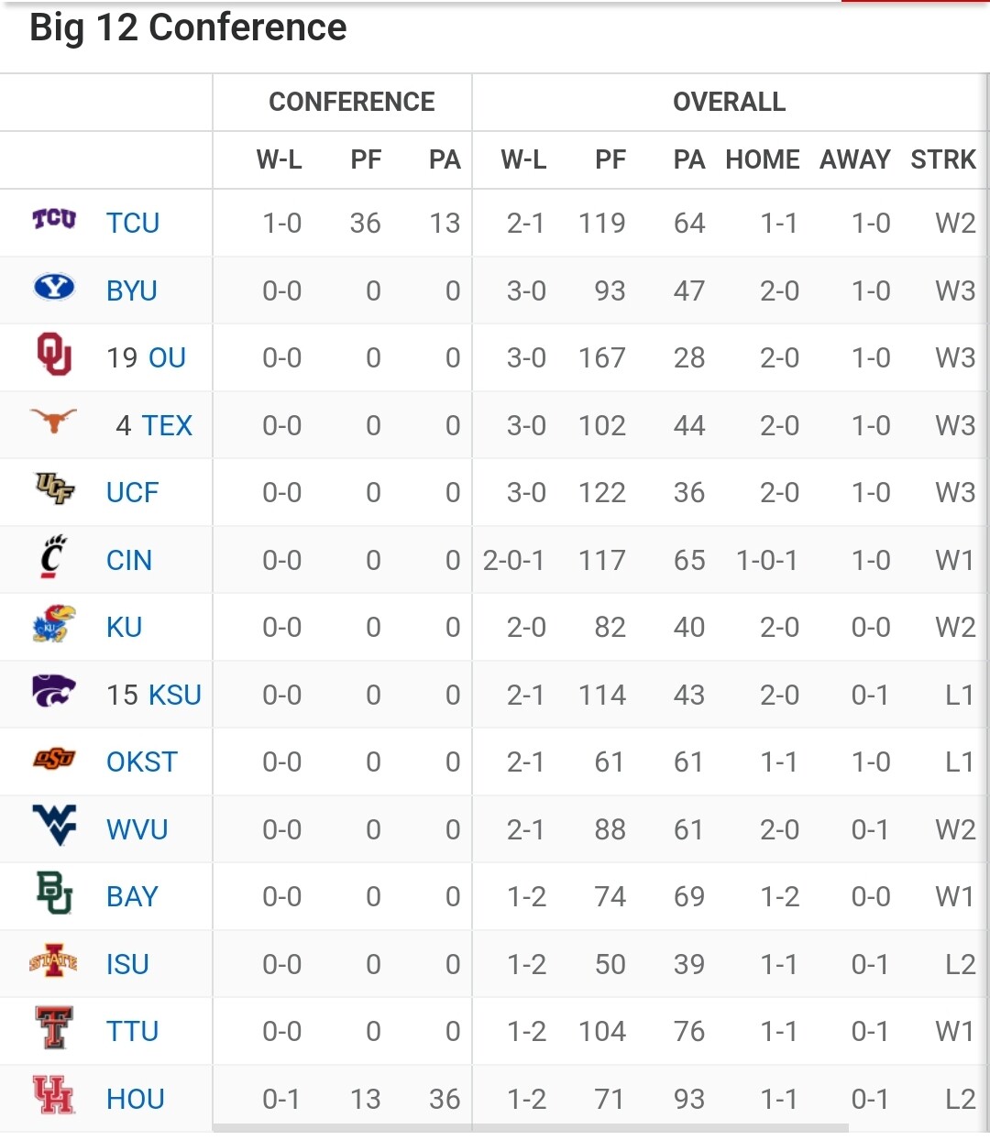
Task: Click the Oklahoma State OSU logo
Action: [x=54, y=759]
